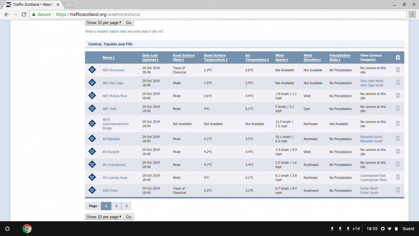Go to page 2 of results

coord(116,206)
